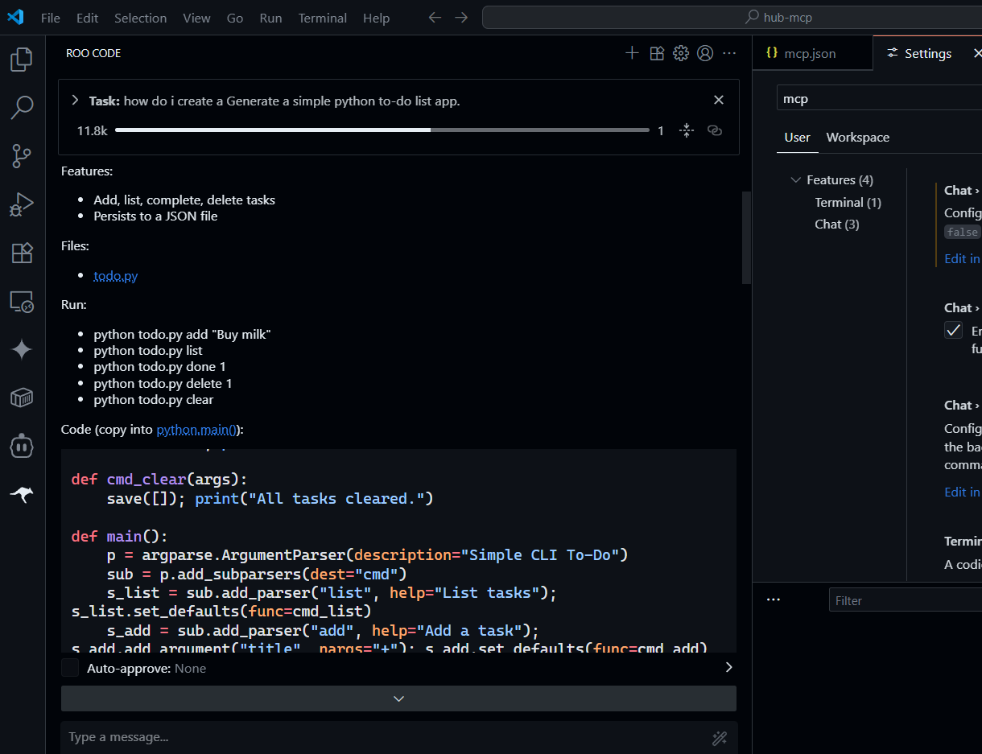The width and height of the screenshot is (982, 754).
Task: Open the Roo Code more actions ellipsis
Action: click(729, 53)
